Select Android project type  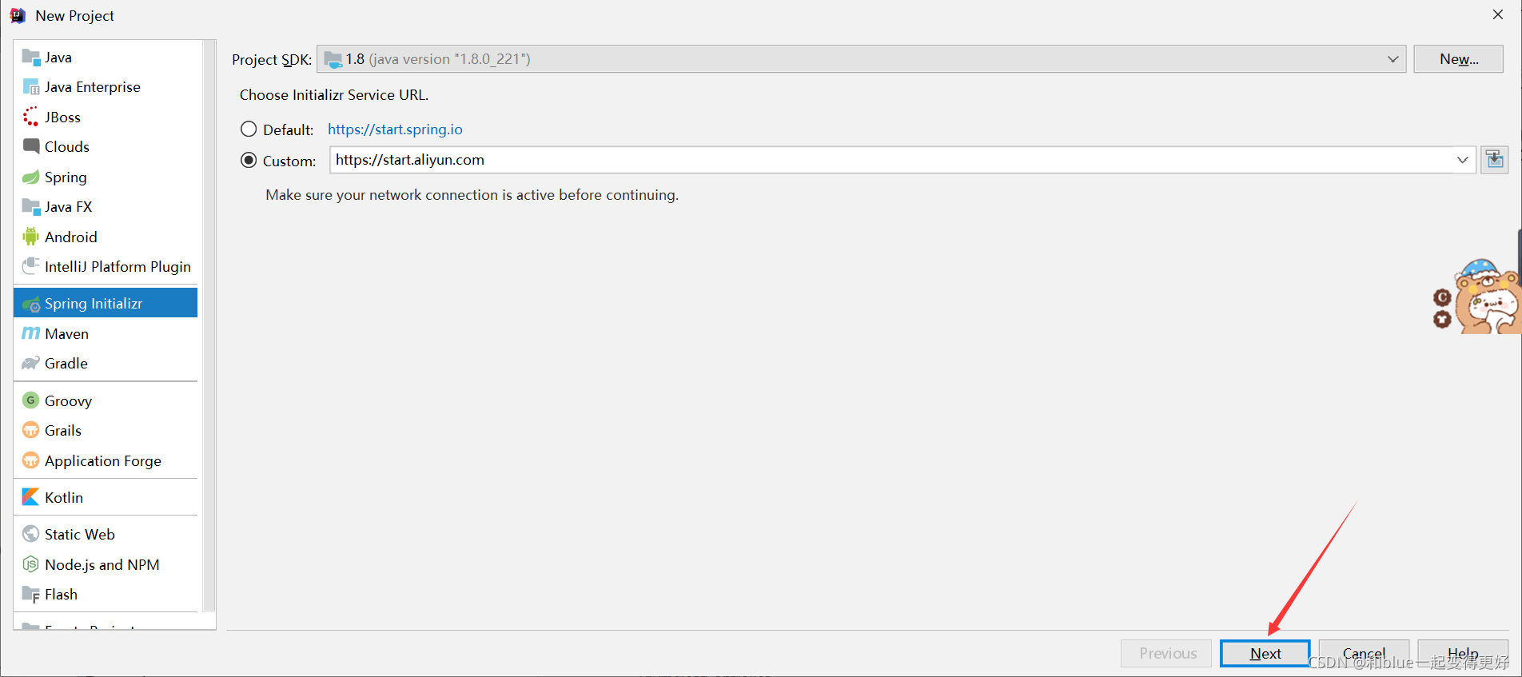106,237
